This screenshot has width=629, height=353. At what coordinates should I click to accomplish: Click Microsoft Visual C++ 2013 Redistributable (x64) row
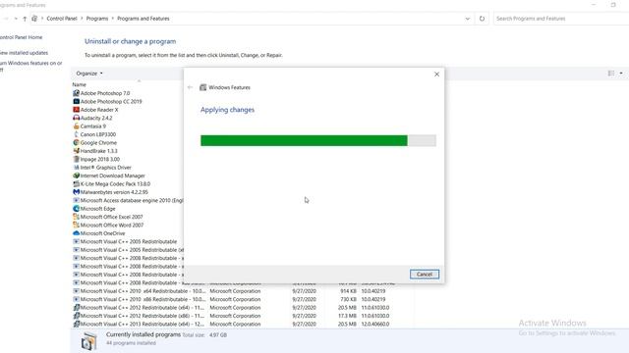243,324
